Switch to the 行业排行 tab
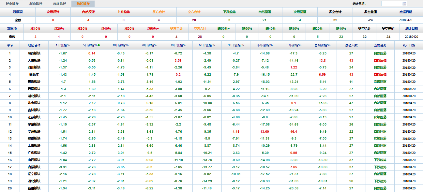Screen dimensions: 423x192 (12, 4)
